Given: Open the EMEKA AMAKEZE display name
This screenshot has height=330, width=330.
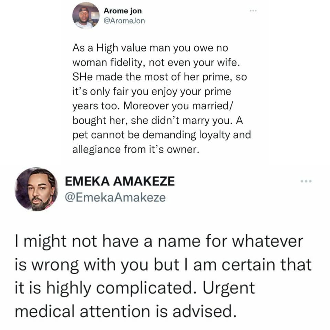Looking at the screenshot, I should pos(120,181).
